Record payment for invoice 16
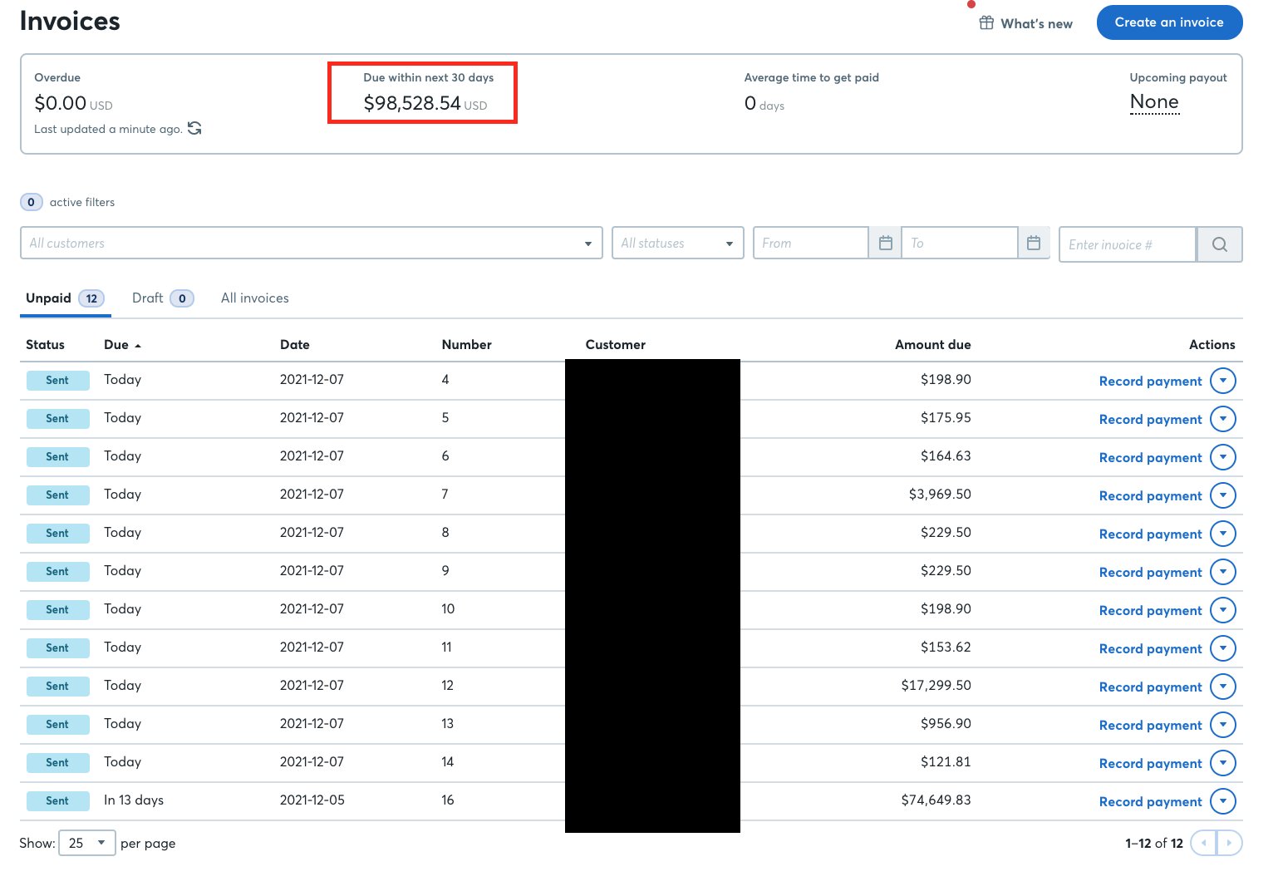 pyautogui.click(x=1150, y=802)
